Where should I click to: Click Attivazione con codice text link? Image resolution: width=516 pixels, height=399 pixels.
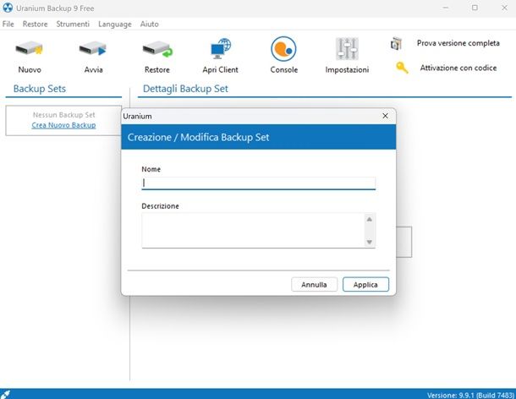tap(458, 68)
